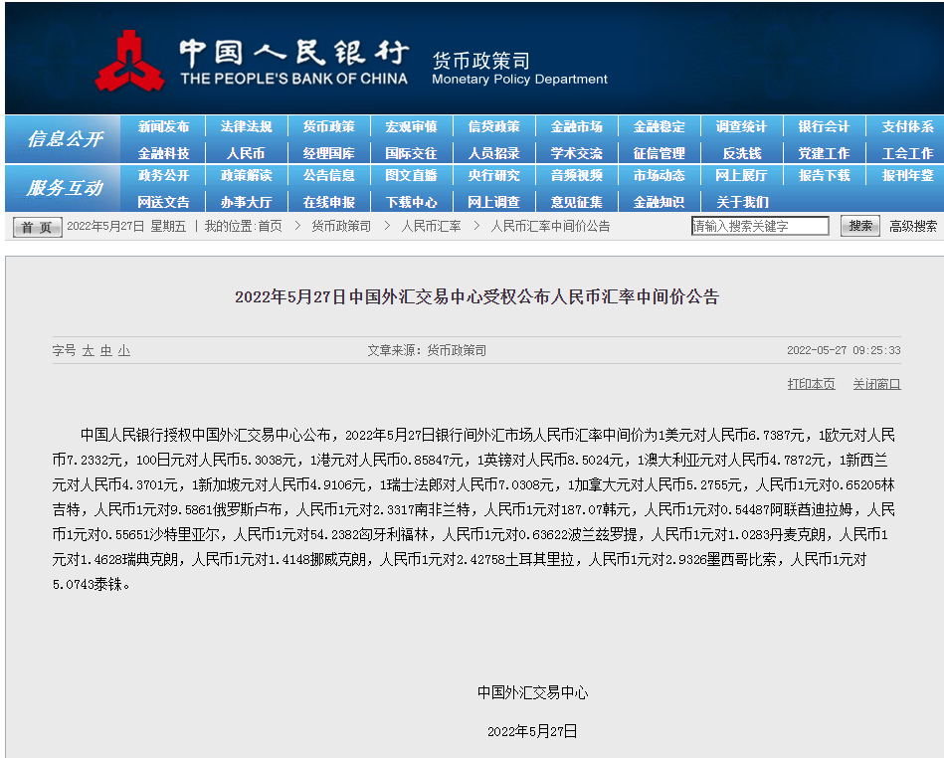Open 征信管理 menu item
This screenshot has width=944, height=758.
pos(660,153)
